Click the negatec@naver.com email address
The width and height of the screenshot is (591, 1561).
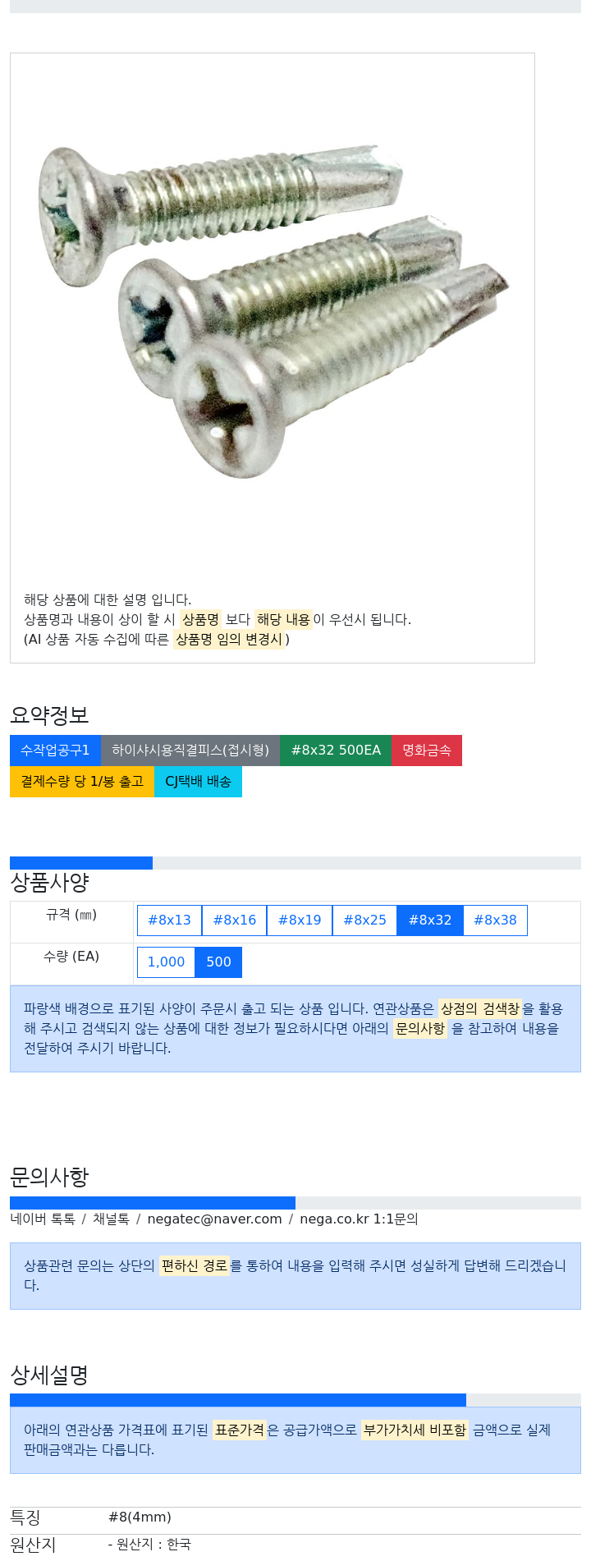click(214, 1219)
